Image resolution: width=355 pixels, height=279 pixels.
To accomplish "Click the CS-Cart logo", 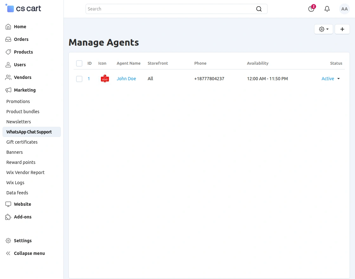I will pos(23,9).
